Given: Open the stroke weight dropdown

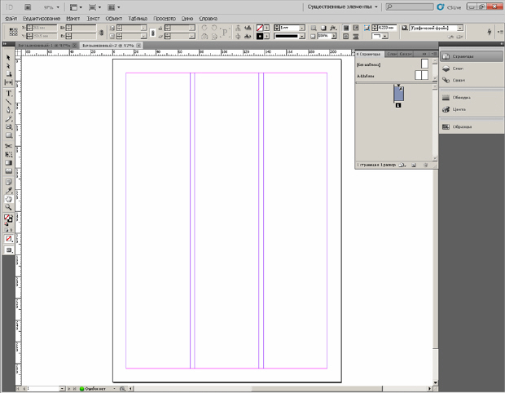Looking at the screenshot, I should (x=301, y=28).
